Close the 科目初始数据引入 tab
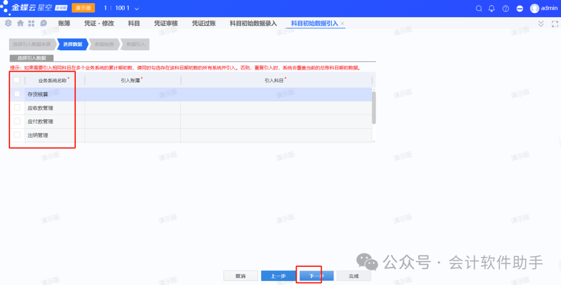Viewport: 561px width, 285px height. click(342, 24)
